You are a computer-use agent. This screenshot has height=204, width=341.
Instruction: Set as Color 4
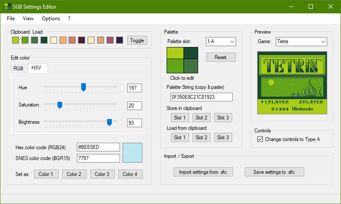[130, 174]
